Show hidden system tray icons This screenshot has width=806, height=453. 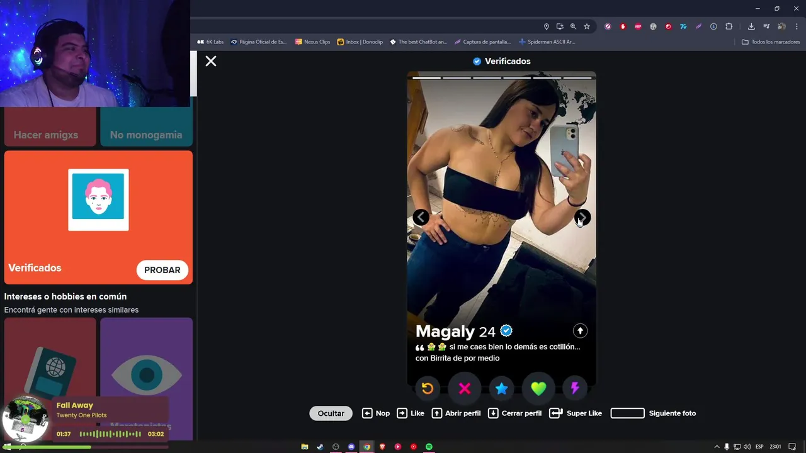coord(716,447)
